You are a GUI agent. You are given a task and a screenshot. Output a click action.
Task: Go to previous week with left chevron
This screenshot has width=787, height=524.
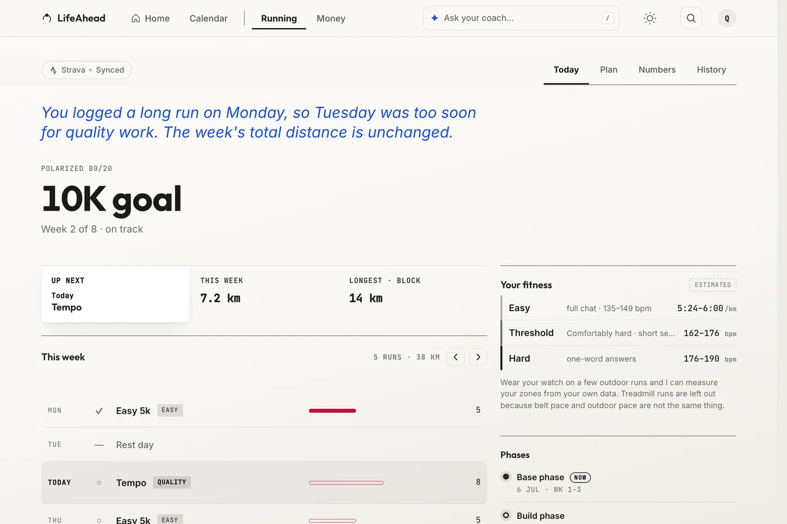pos(455,357)
